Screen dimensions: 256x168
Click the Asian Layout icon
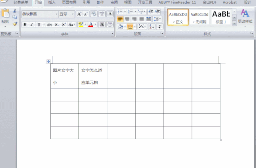[x=142, y=26]
